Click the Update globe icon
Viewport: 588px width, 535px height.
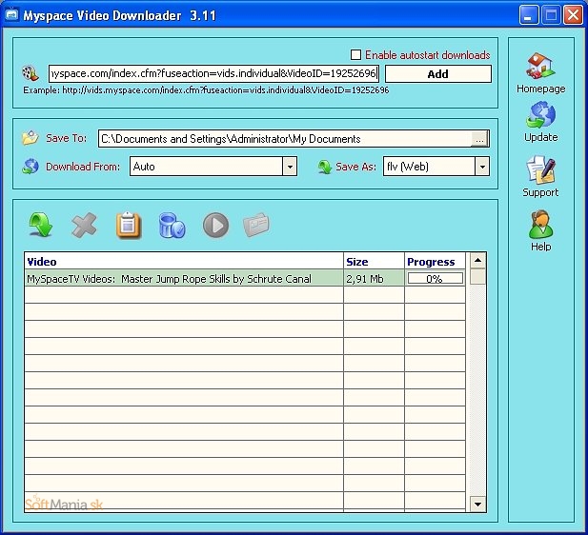540,115
